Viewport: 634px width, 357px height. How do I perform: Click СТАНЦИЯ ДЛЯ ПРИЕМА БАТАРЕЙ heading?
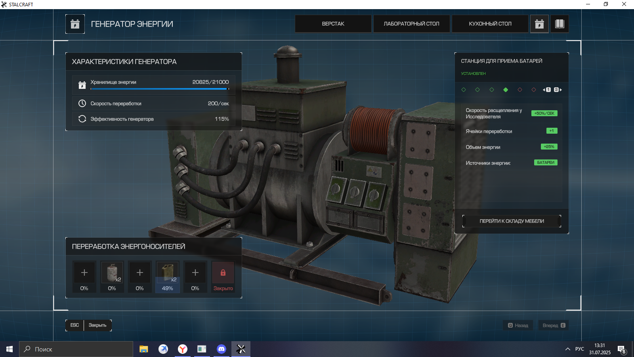501,61
